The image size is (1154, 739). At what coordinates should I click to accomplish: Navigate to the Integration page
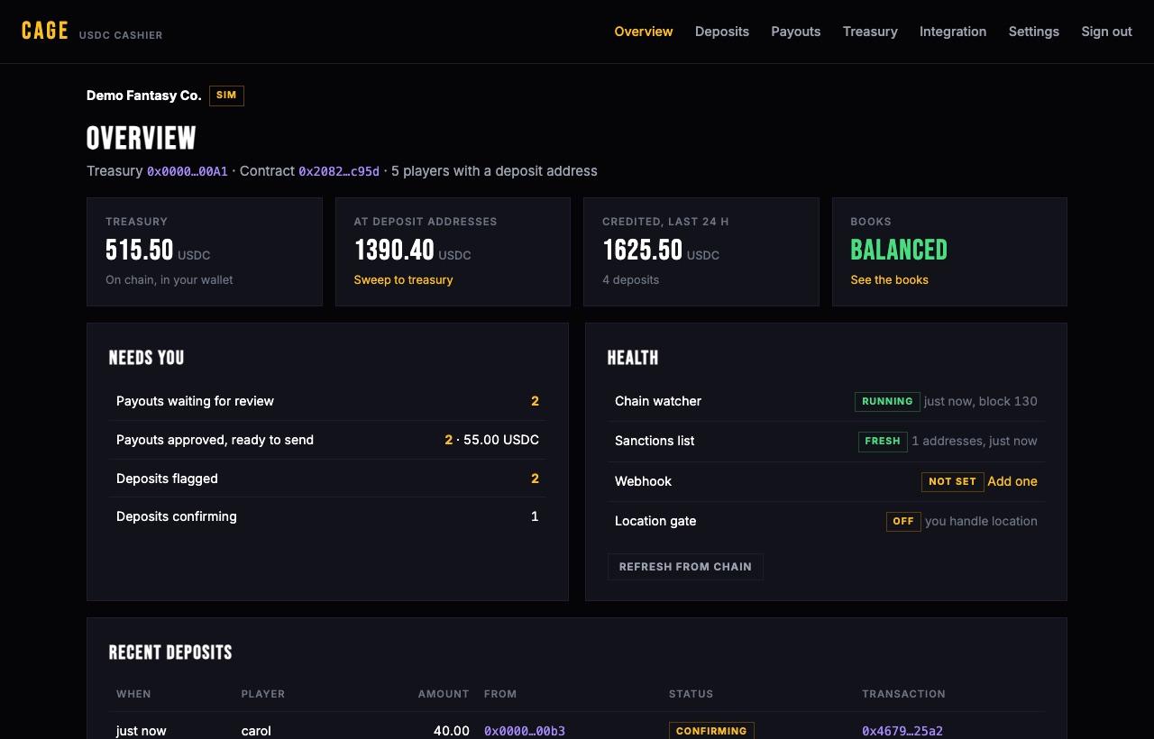[x=953, y=32]
